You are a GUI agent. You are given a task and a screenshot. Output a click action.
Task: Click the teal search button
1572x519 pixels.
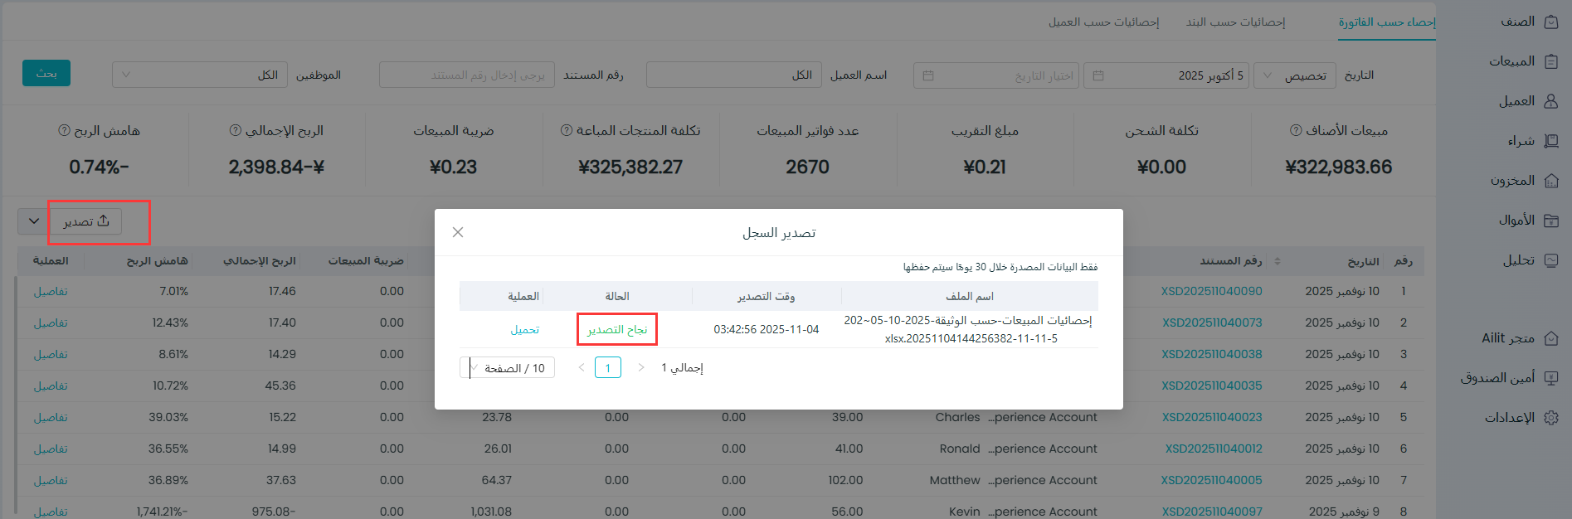46,73
